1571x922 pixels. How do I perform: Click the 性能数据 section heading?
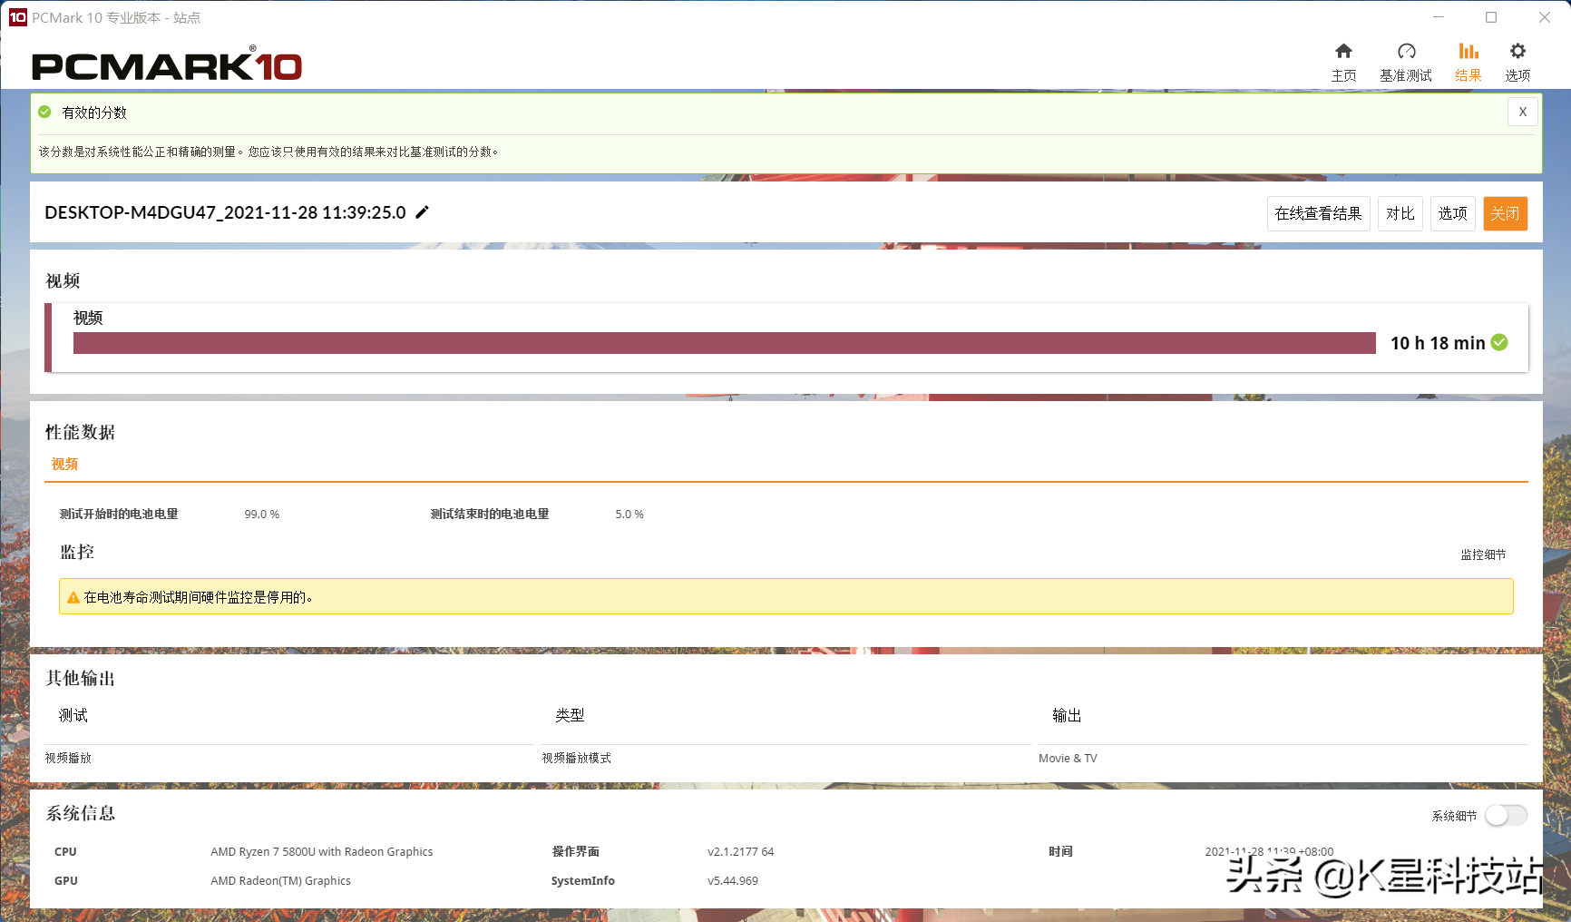81,432
